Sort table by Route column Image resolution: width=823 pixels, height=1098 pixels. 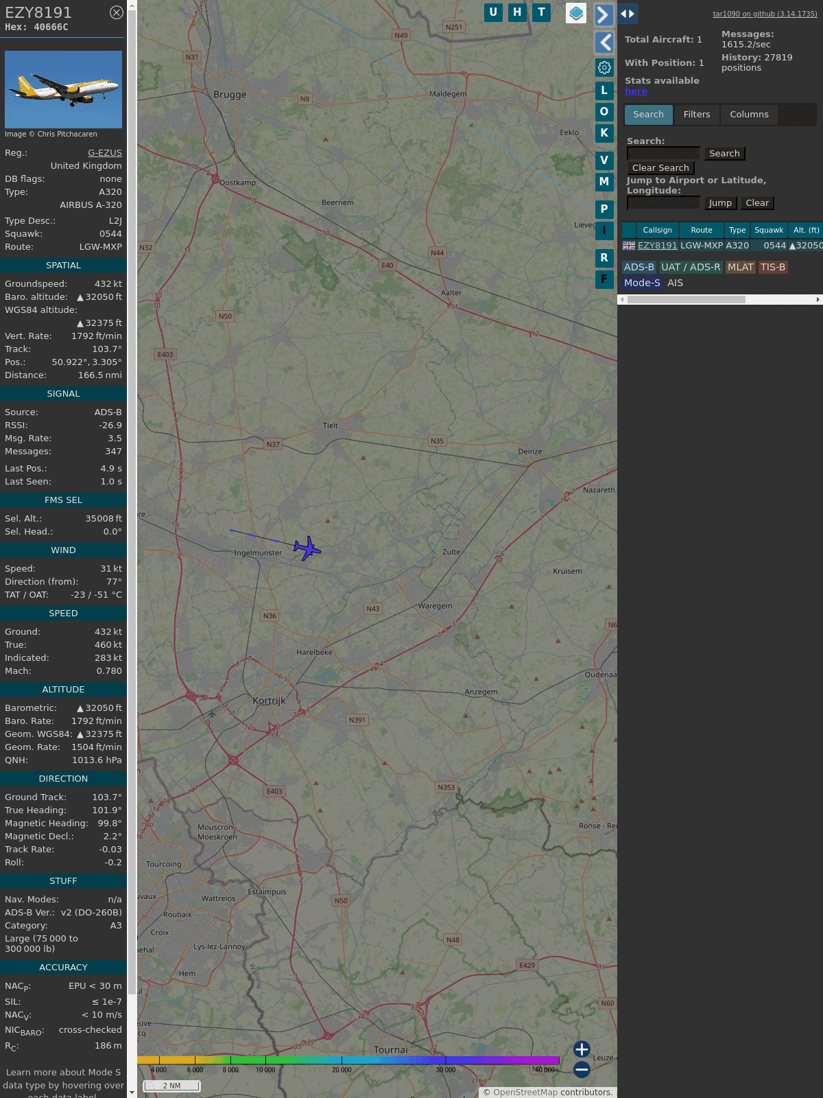(x=701, y=230)
